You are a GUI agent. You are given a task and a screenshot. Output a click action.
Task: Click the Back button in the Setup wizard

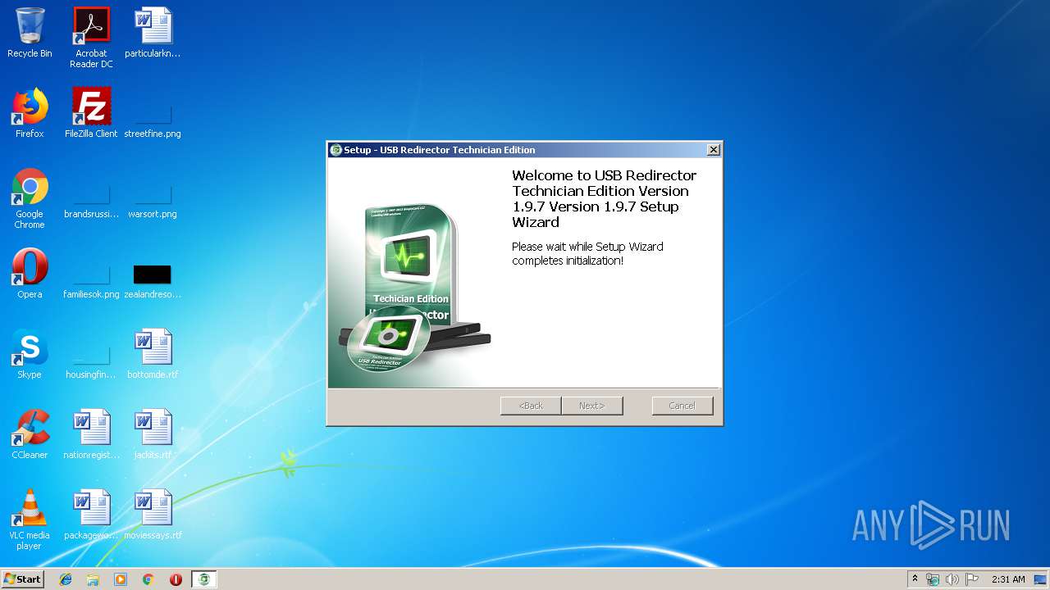point(531,406)
